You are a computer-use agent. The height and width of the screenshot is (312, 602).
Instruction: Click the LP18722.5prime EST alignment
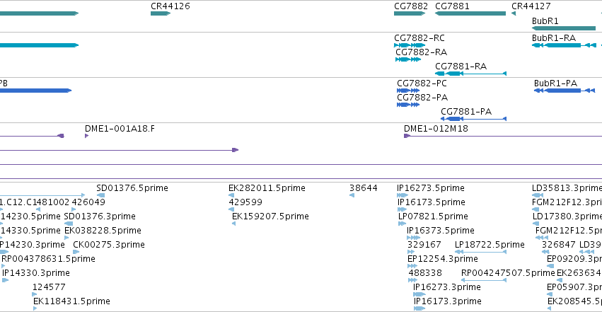[x=480, y=252]
